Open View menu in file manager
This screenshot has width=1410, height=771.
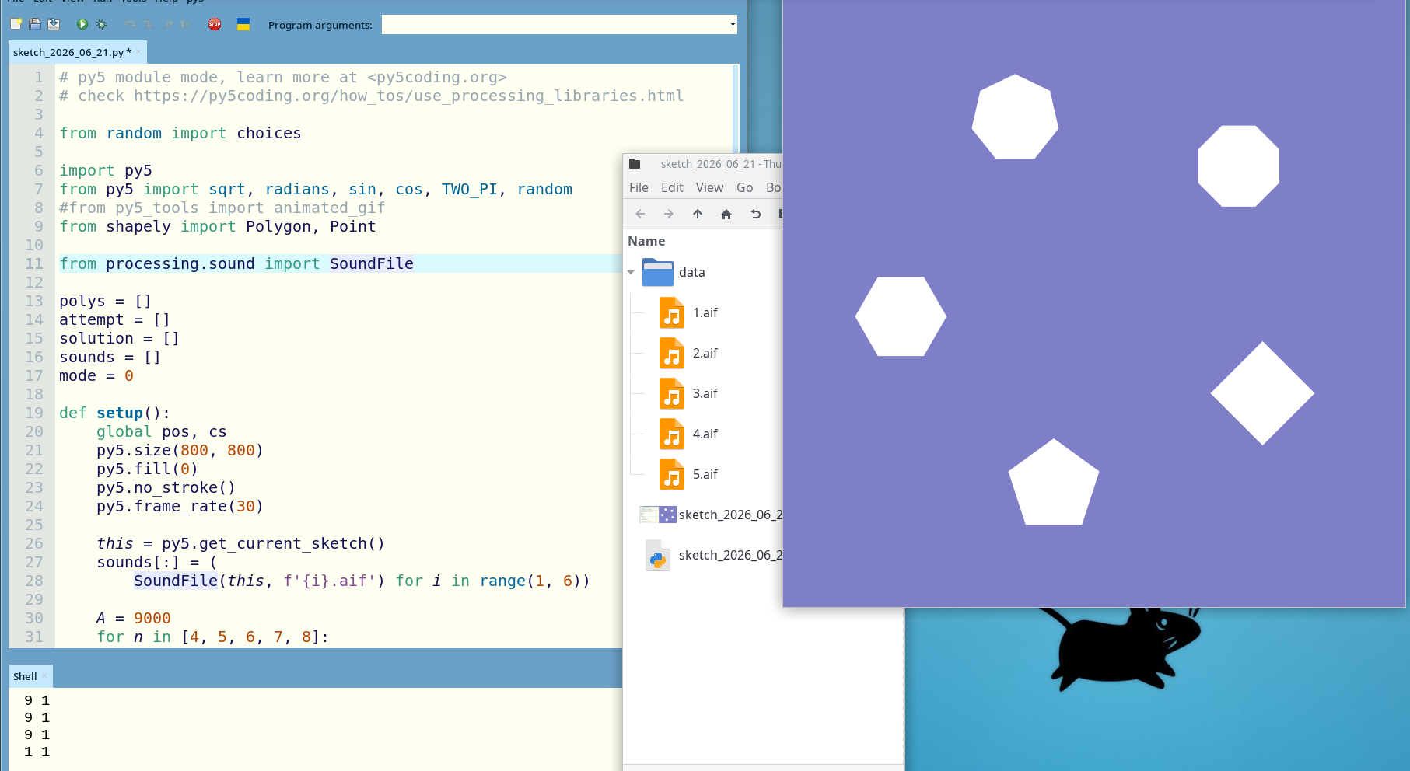709,187
